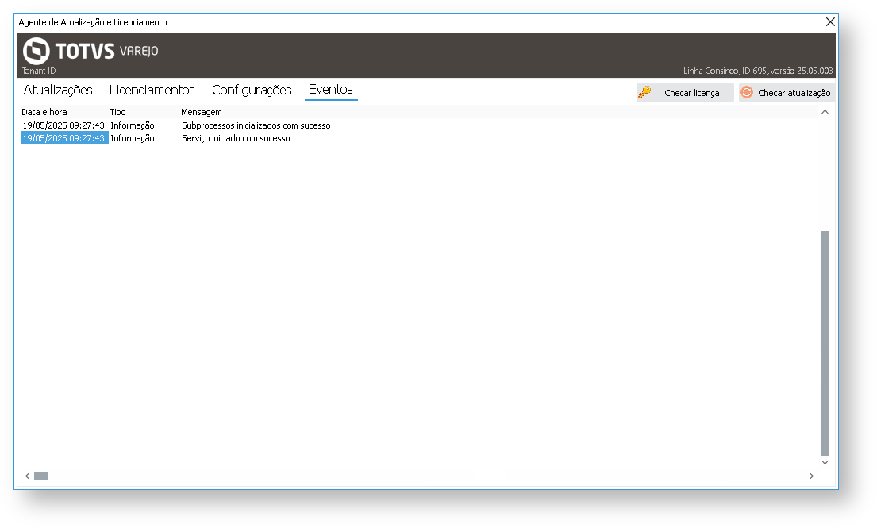Click the date cell of the Subprocessos row
The width and height of the screenshot is (877, 528).
click(63, 125)
